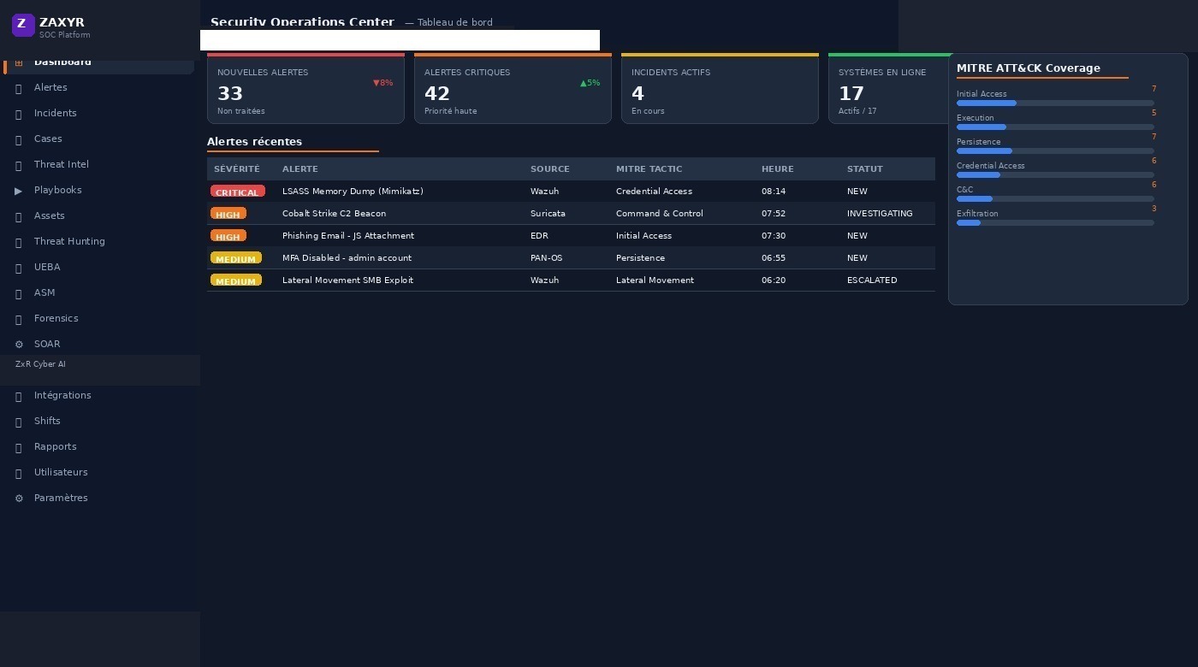Open MFA Disabled - admin account alert
The width and height of the screenshot is (1198, 667).
347,258
